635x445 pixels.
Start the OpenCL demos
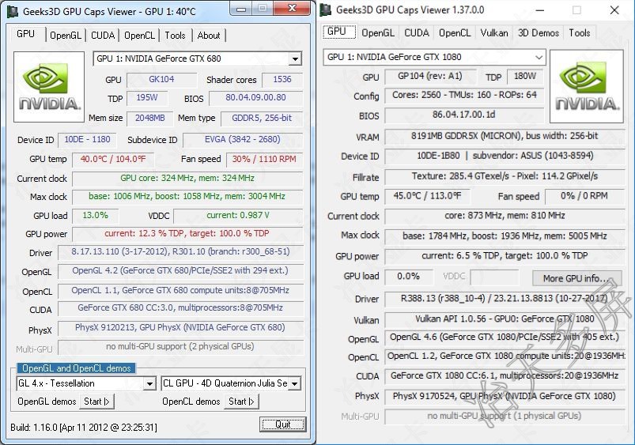coord(241,402)
